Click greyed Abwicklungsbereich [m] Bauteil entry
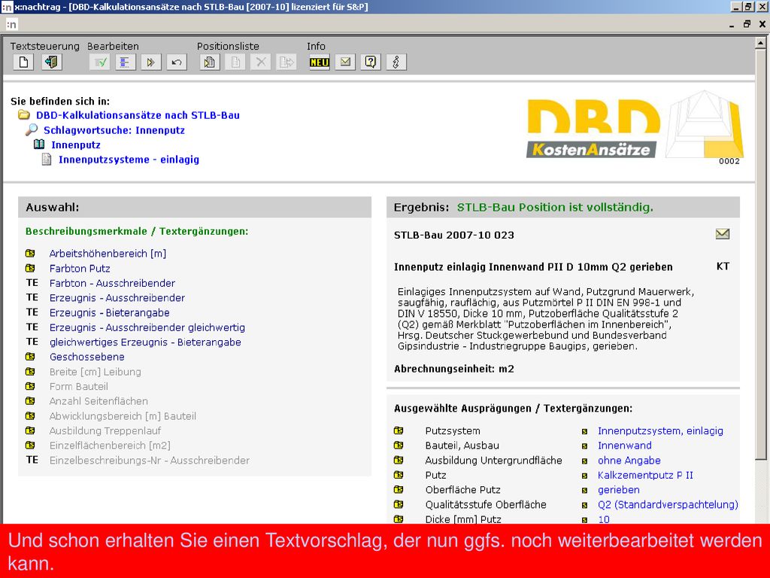 point(123,415)
